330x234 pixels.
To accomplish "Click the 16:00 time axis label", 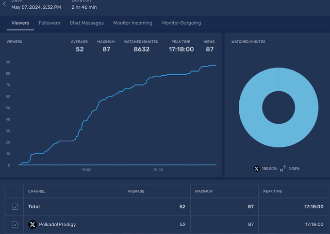I will click(x=158, y=170).
